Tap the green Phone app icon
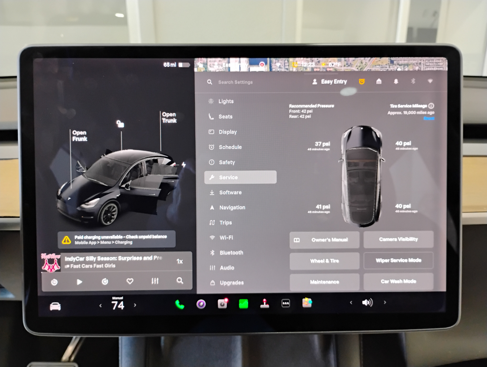 coord(180,304)
